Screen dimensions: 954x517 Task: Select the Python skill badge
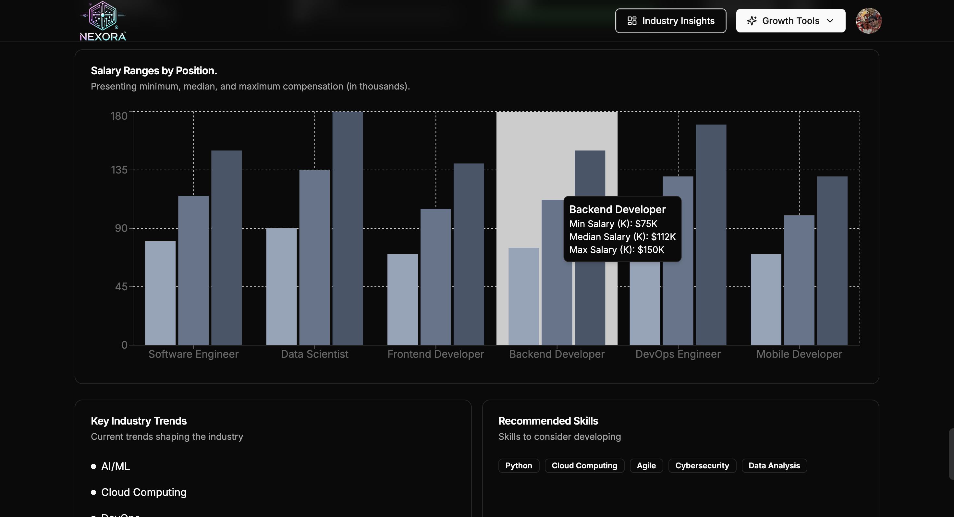coord(518,465)
